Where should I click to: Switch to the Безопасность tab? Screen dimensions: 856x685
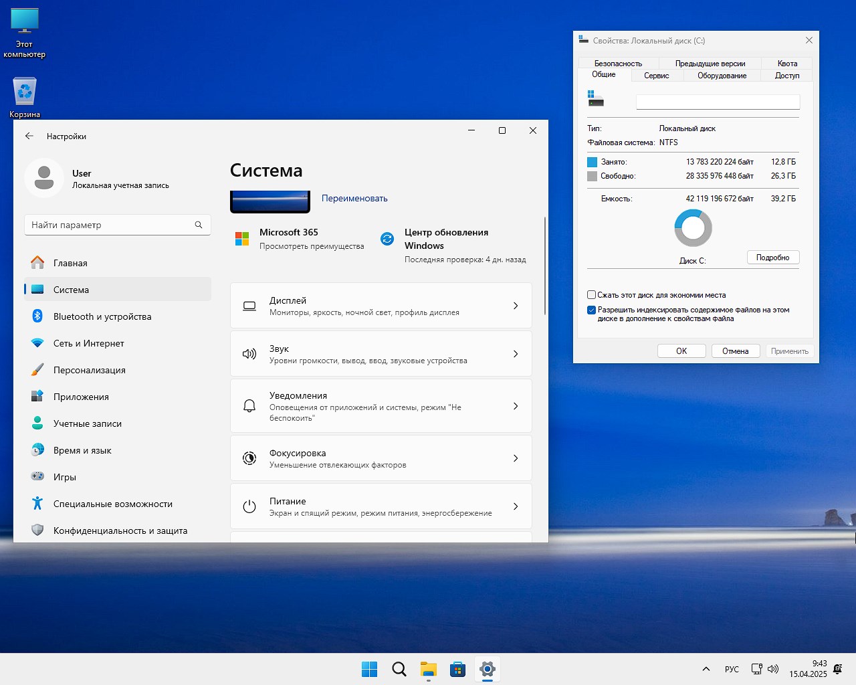pyautogui.click(x=618, y=64)
